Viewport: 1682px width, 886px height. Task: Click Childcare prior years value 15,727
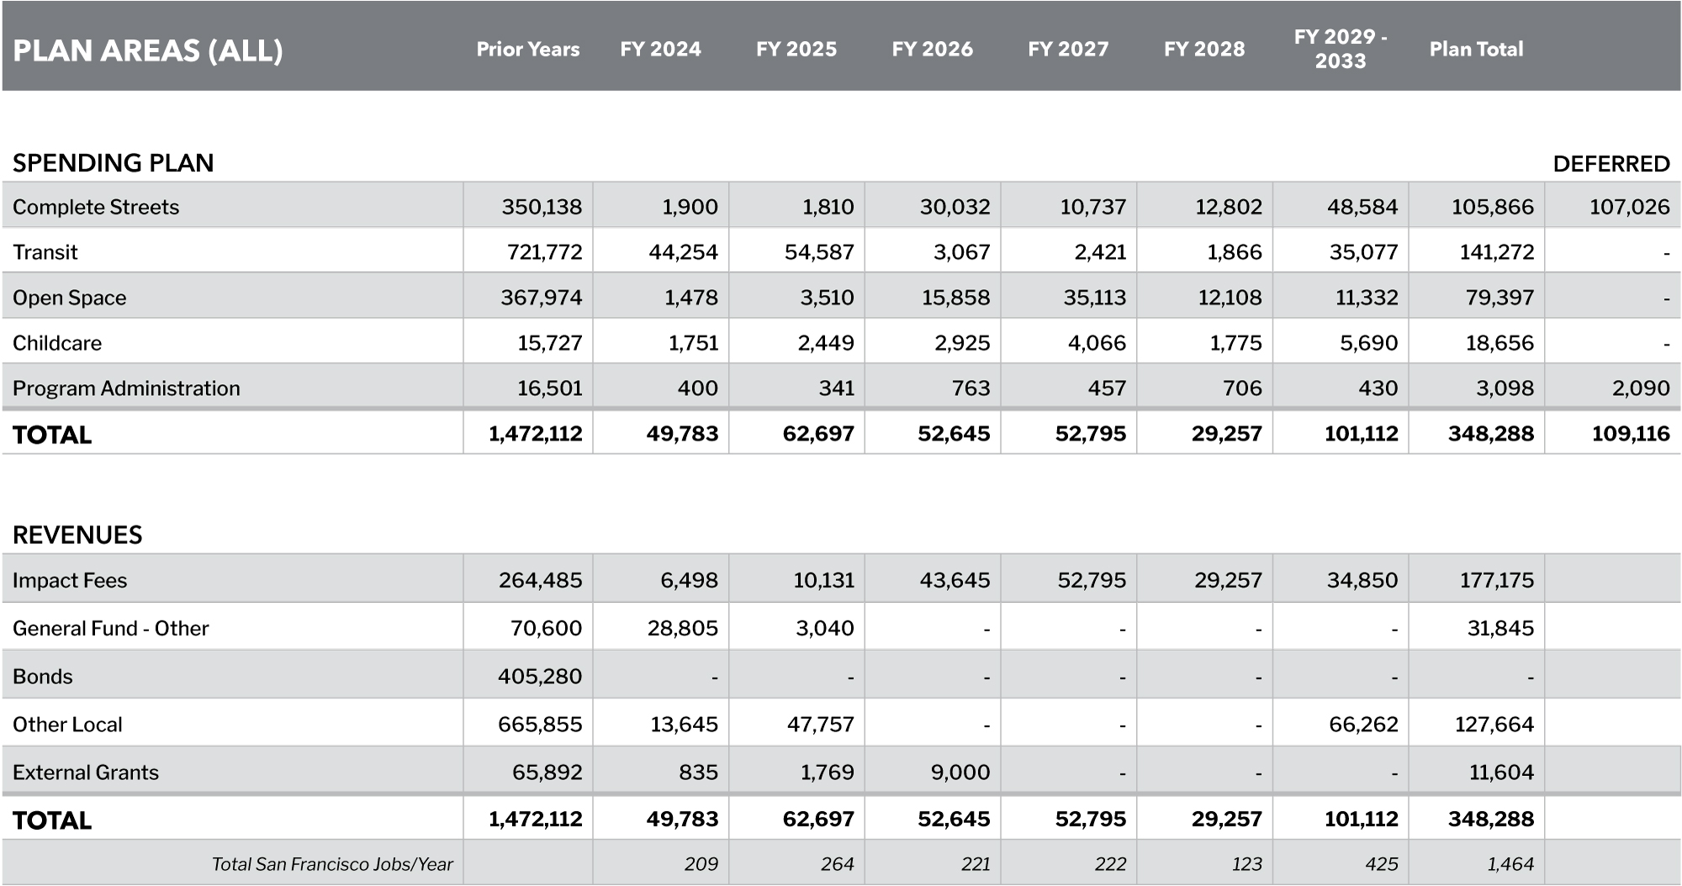549,343
